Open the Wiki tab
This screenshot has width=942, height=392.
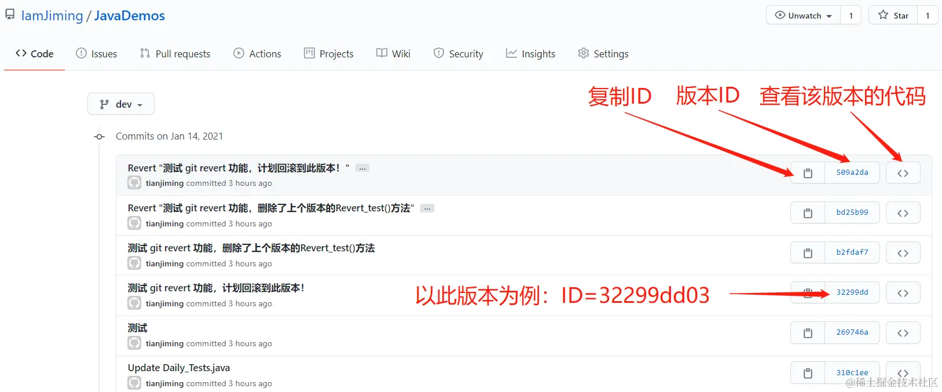point(393,53)
